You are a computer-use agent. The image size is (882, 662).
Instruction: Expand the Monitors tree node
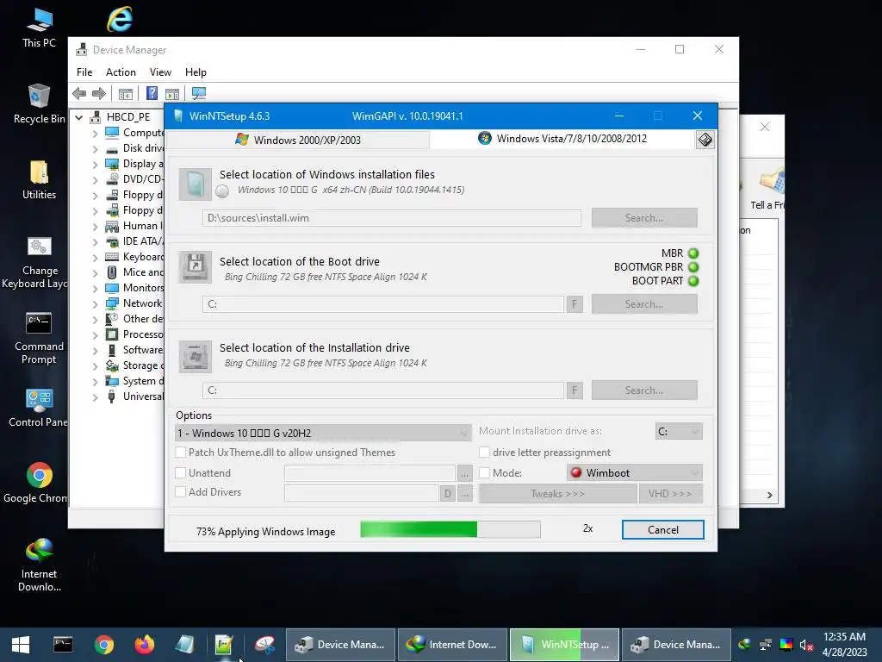pos(95,288)
